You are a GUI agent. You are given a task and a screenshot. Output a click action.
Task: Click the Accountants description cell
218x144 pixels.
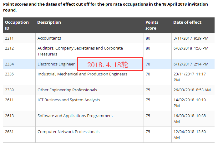coord(49,38)
